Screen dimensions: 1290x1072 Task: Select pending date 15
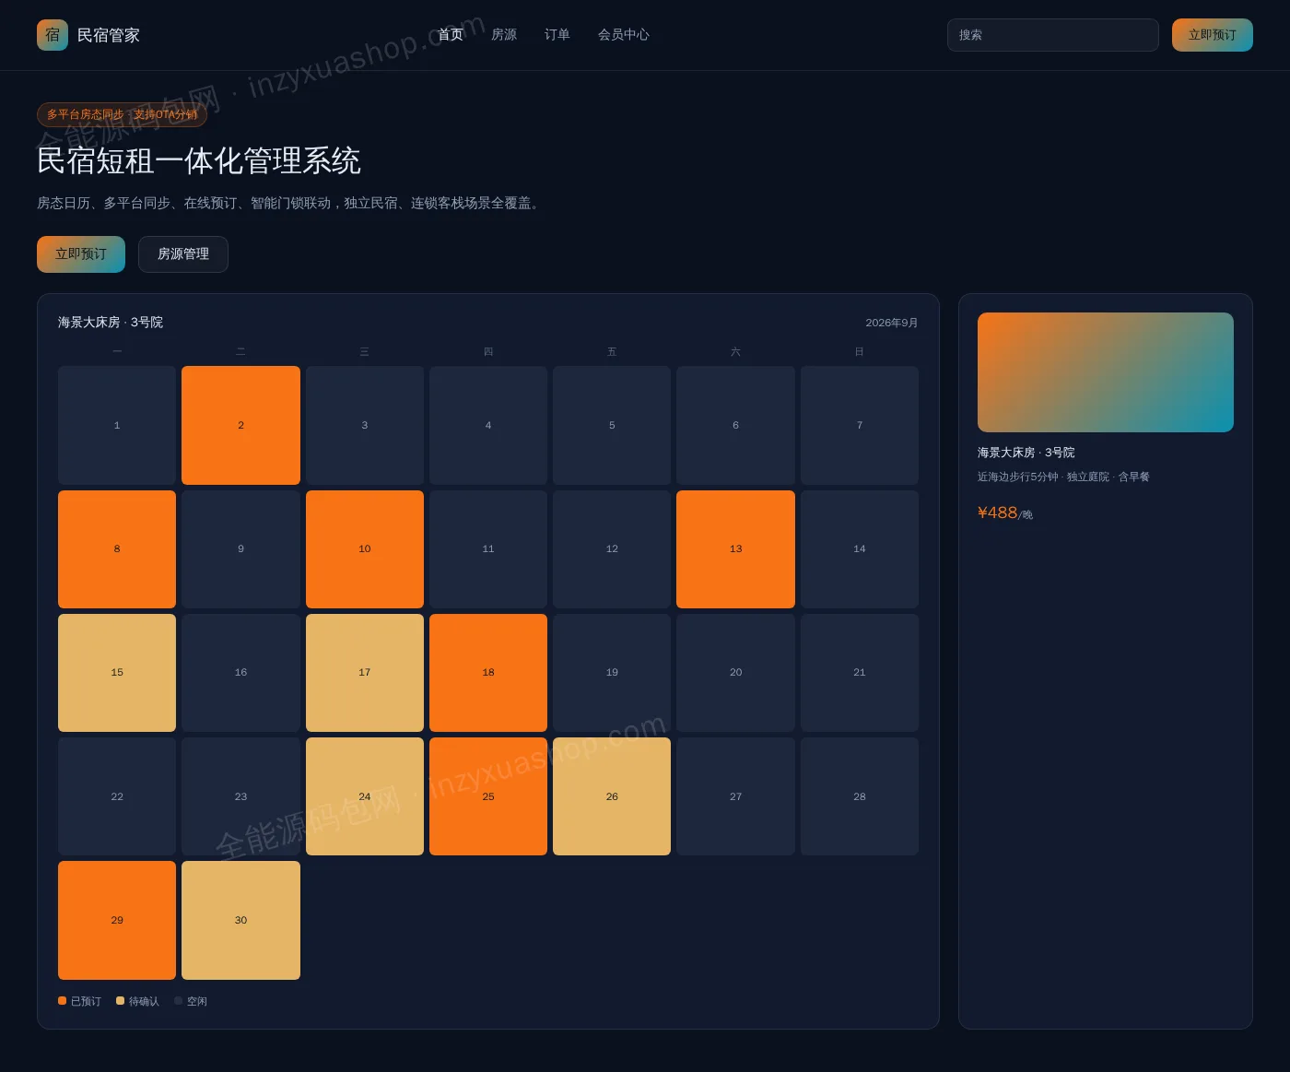pos(117,673)
